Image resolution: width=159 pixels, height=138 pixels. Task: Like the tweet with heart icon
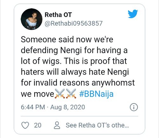[x=25, y=125]
